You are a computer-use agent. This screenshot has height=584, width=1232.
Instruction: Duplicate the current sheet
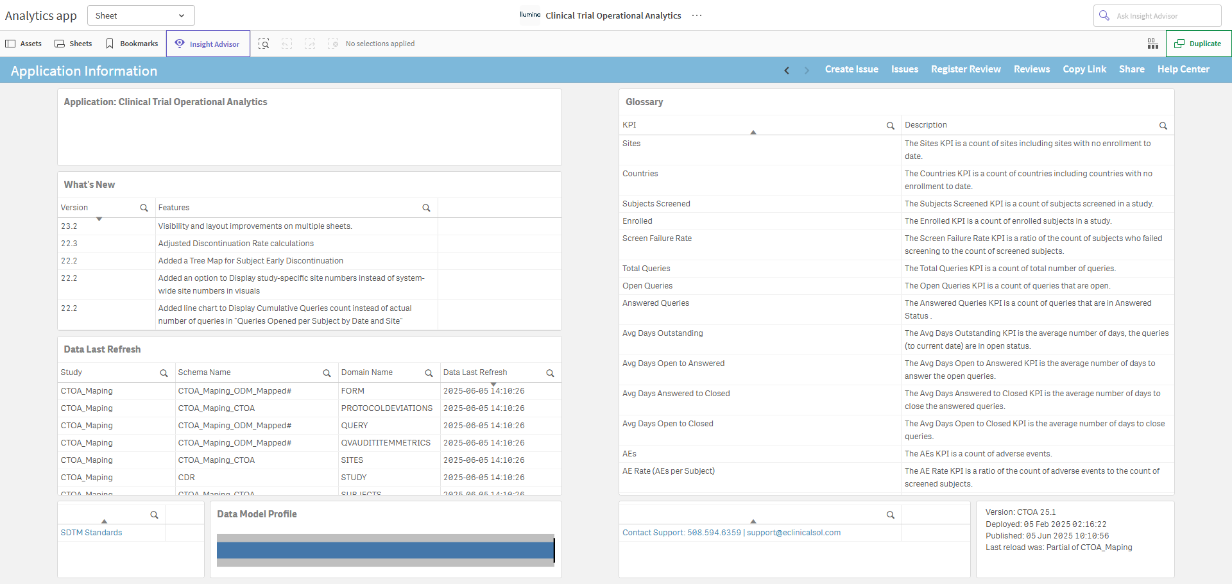point(1199,44)
